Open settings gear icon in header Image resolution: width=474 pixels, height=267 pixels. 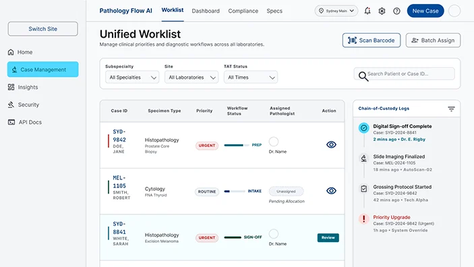[382, 11]
